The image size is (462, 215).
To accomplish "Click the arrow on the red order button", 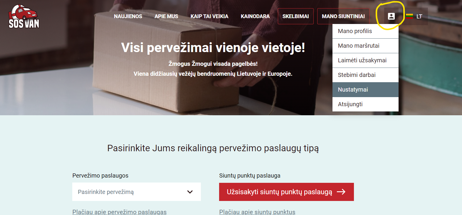I will 341,192.
